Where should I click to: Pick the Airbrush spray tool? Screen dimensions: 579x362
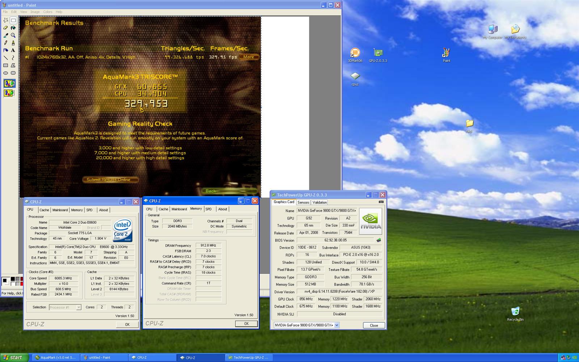click(x=6, y=50)
